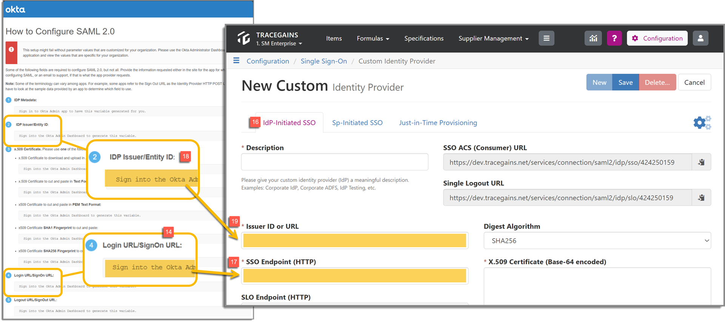This screenshot has width=725, height=322.
Task: Click the Okta logo in left window
Action: point(15,9)
